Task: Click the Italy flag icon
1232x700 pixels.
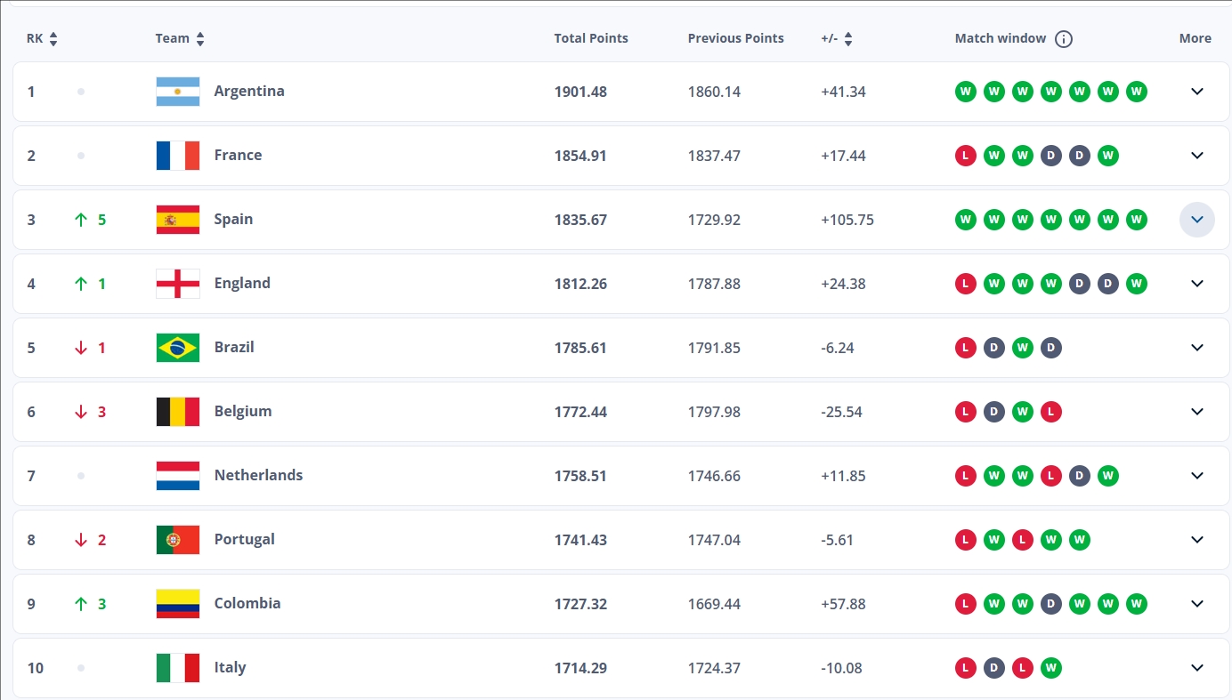Action: click(x=178, y=668)
